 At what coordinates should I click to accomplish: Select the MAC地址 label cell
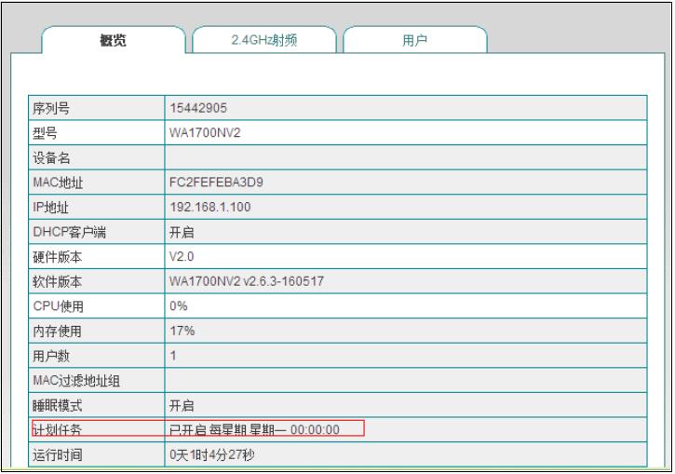pos(97,183)
